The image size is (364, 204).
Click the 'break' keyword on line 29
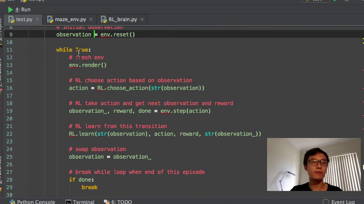point(89,188)
